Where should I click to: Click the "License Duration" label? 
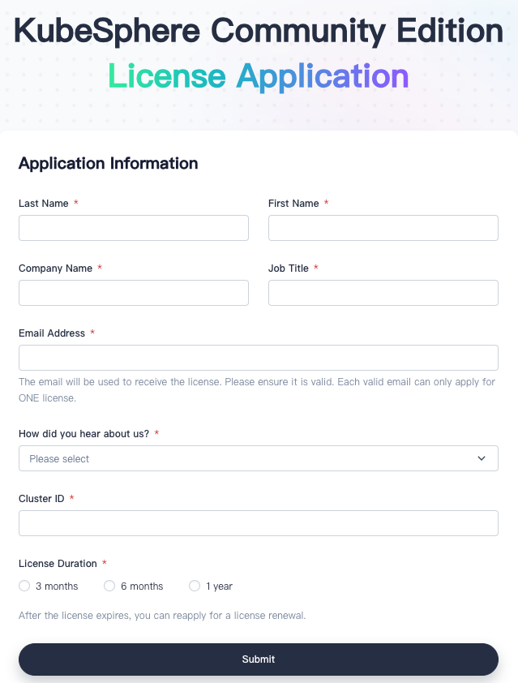(x=57, y=563)
